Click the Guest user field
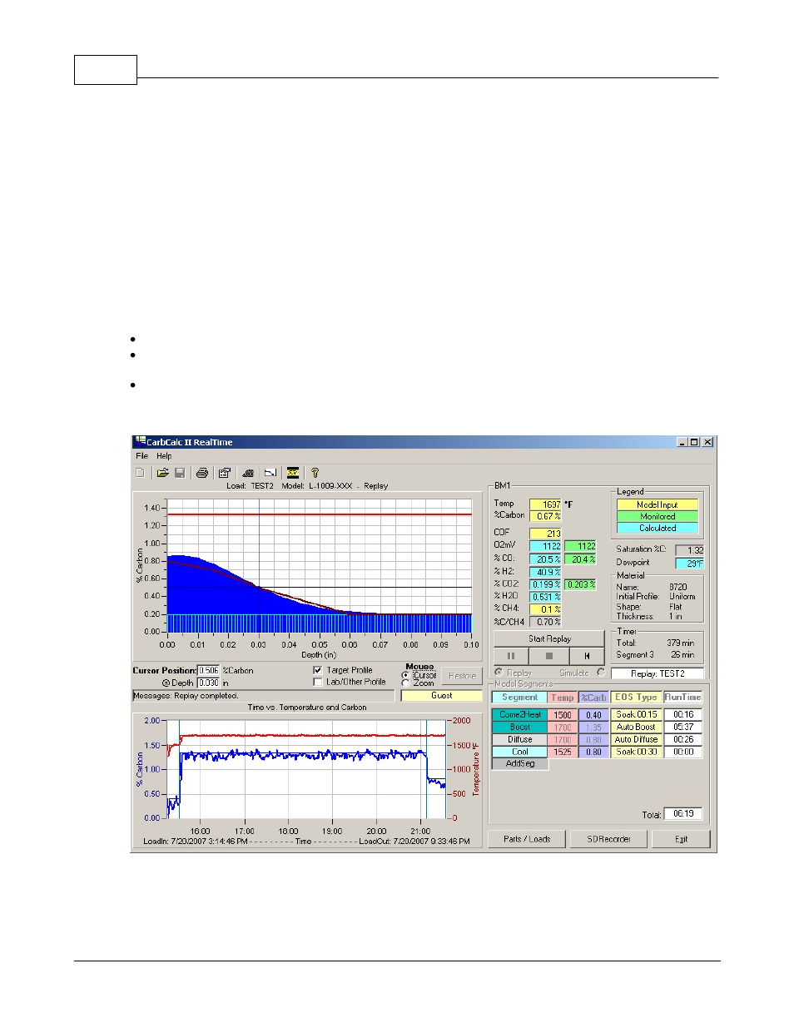 point(442,696)
